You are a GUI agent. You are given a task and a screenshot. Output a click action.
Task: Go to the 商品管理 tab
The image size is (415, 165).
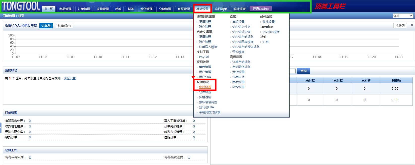point(65,9)
